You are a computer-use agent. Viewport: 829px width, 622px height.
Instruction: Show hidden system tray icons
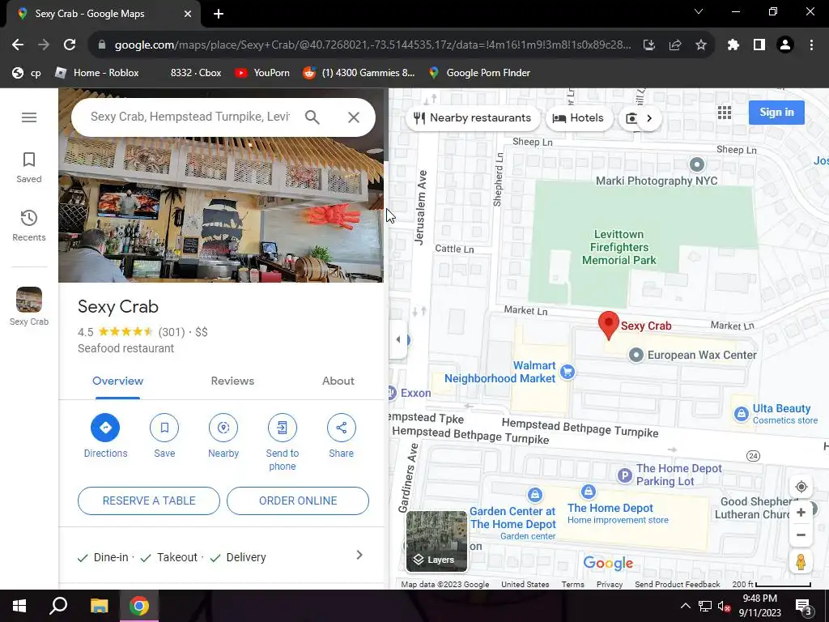point(685,606)
